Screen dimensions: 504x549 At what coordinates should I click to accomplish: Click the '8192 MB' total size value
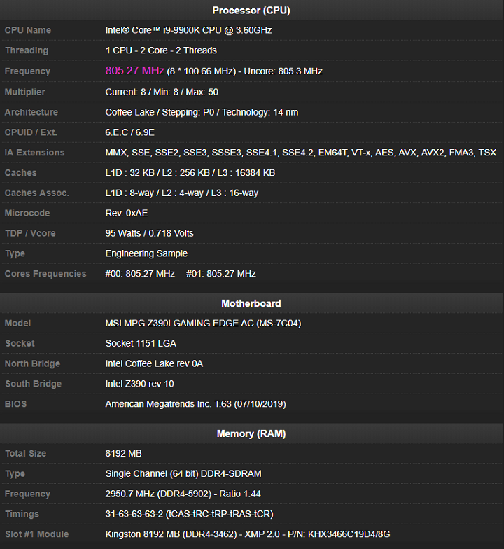point(123,454)
